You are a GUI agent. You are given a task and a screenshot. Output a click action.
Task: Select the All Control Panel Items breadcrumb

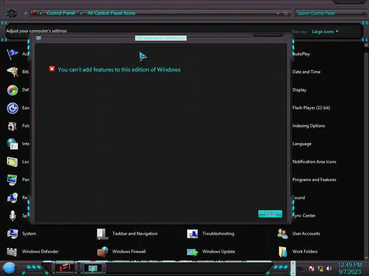tap(111, 13)
